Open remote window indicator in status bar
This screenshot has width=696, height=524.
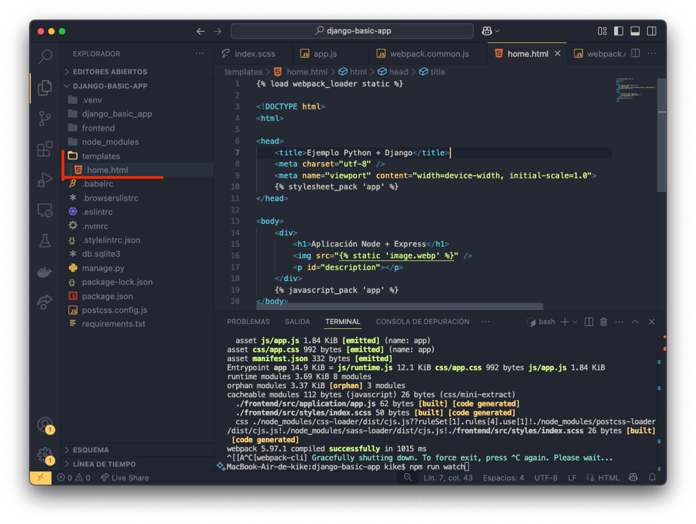tap(41, 478)
